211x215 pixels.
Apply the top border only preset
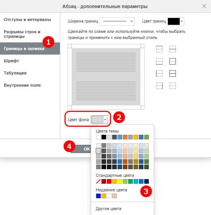[x=159, y=49]
